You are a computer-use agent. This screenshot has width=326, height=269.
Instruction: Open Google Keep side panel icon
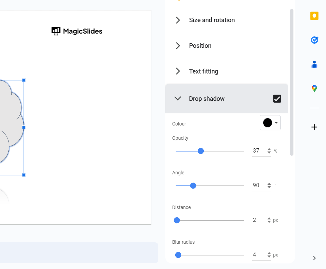pyautogui.click(x=314, y=16)
